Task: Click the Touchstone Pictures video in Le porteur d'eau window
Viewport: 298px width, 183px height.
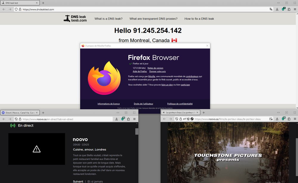Action: pos(228,153)
